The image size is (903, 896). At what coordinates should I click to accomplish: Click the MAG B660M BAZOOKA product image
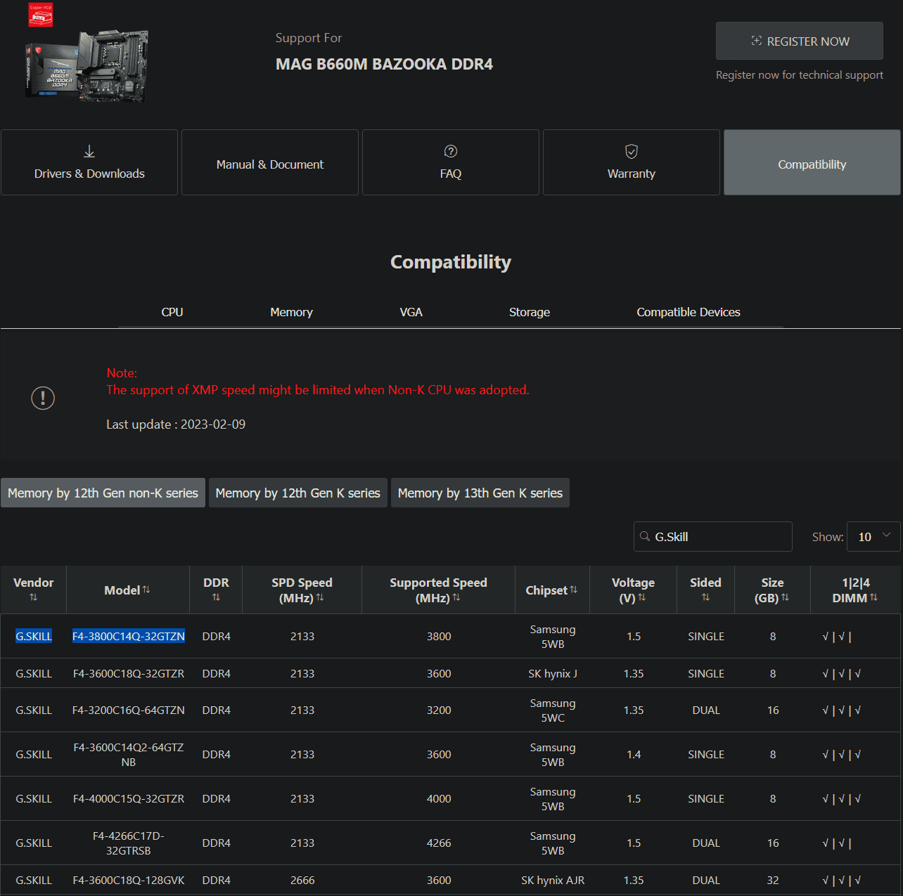click(87, 67)
